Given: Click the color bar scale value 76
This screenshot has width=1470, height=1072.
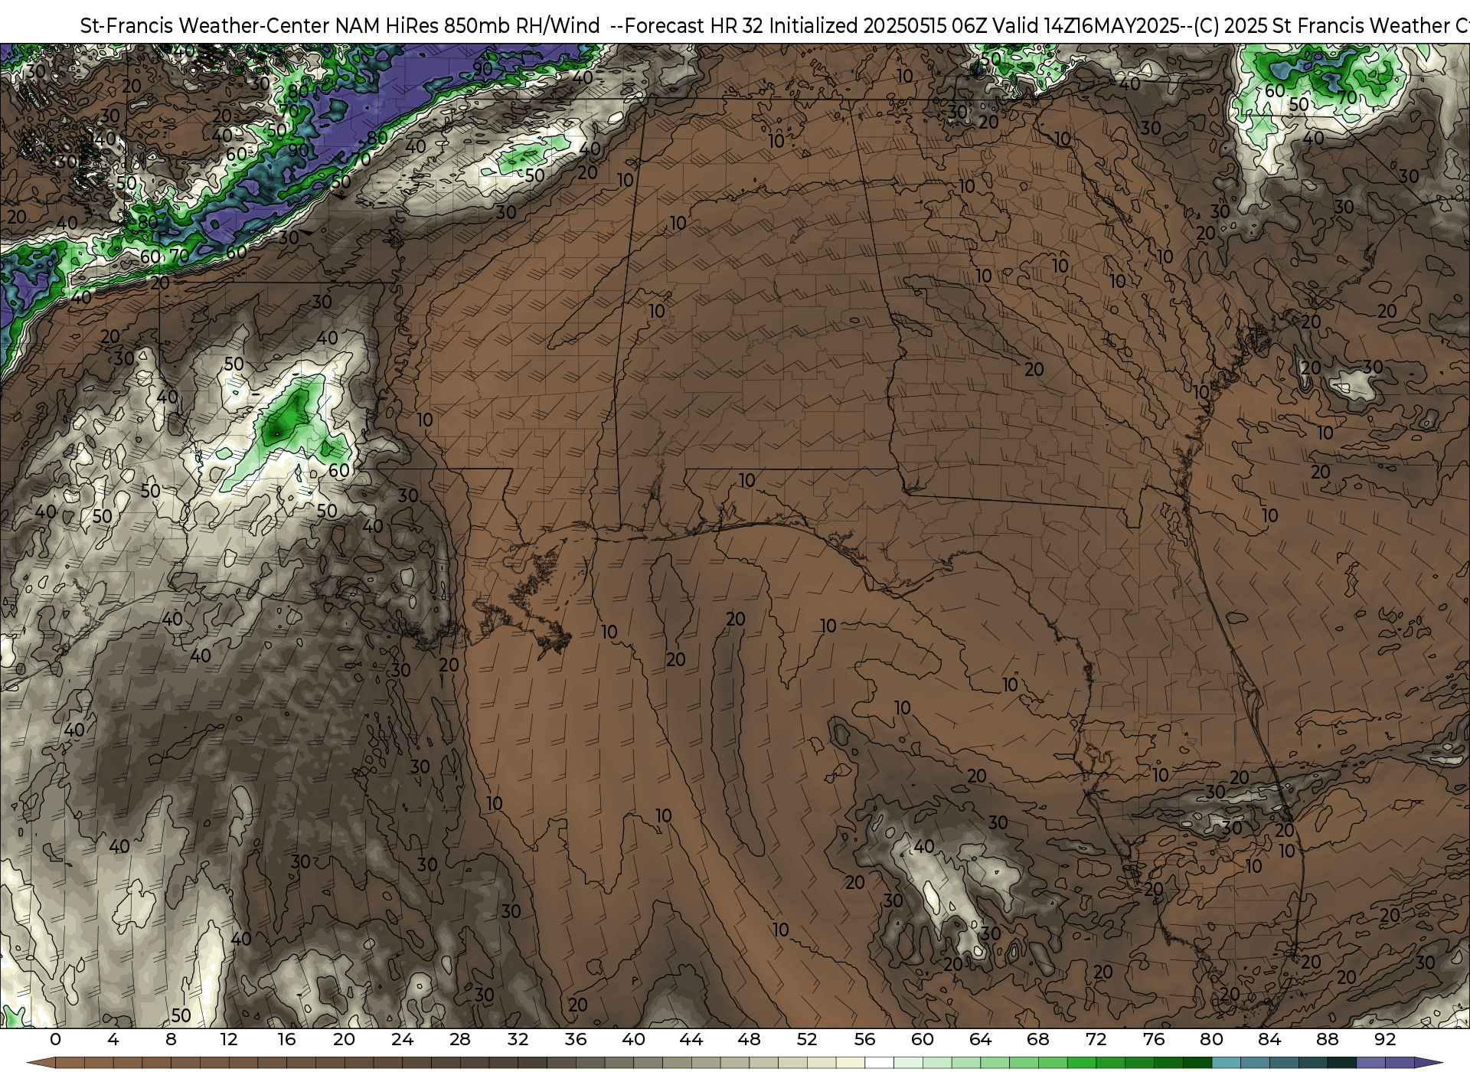Looking at the screenshot, I should [1154, 1039].
